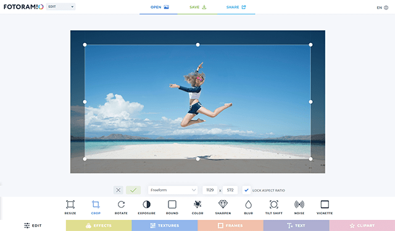This screenshot has height=231, width=395.
Task: Cancel the crop with the X button
Action: point(118,190)
